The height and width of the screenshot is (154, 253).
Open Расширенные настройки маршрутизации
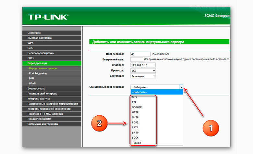(52, 104)
